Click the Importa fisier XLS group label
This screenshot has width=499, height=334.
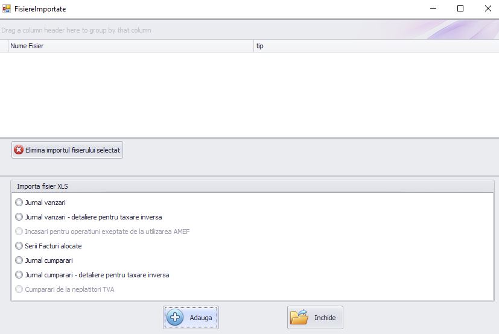click(x=42, y=186)
